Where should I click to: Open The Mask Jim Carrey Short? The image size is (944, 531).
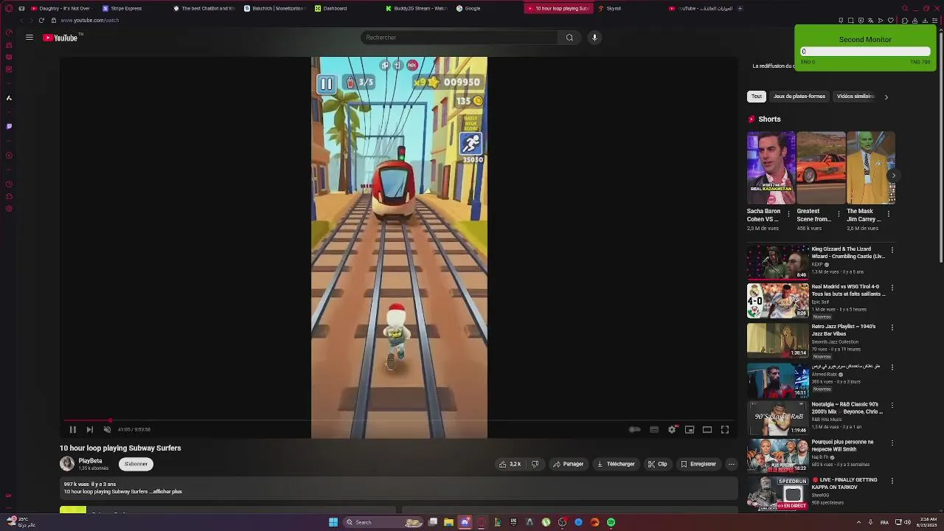[x=871, y=167]
